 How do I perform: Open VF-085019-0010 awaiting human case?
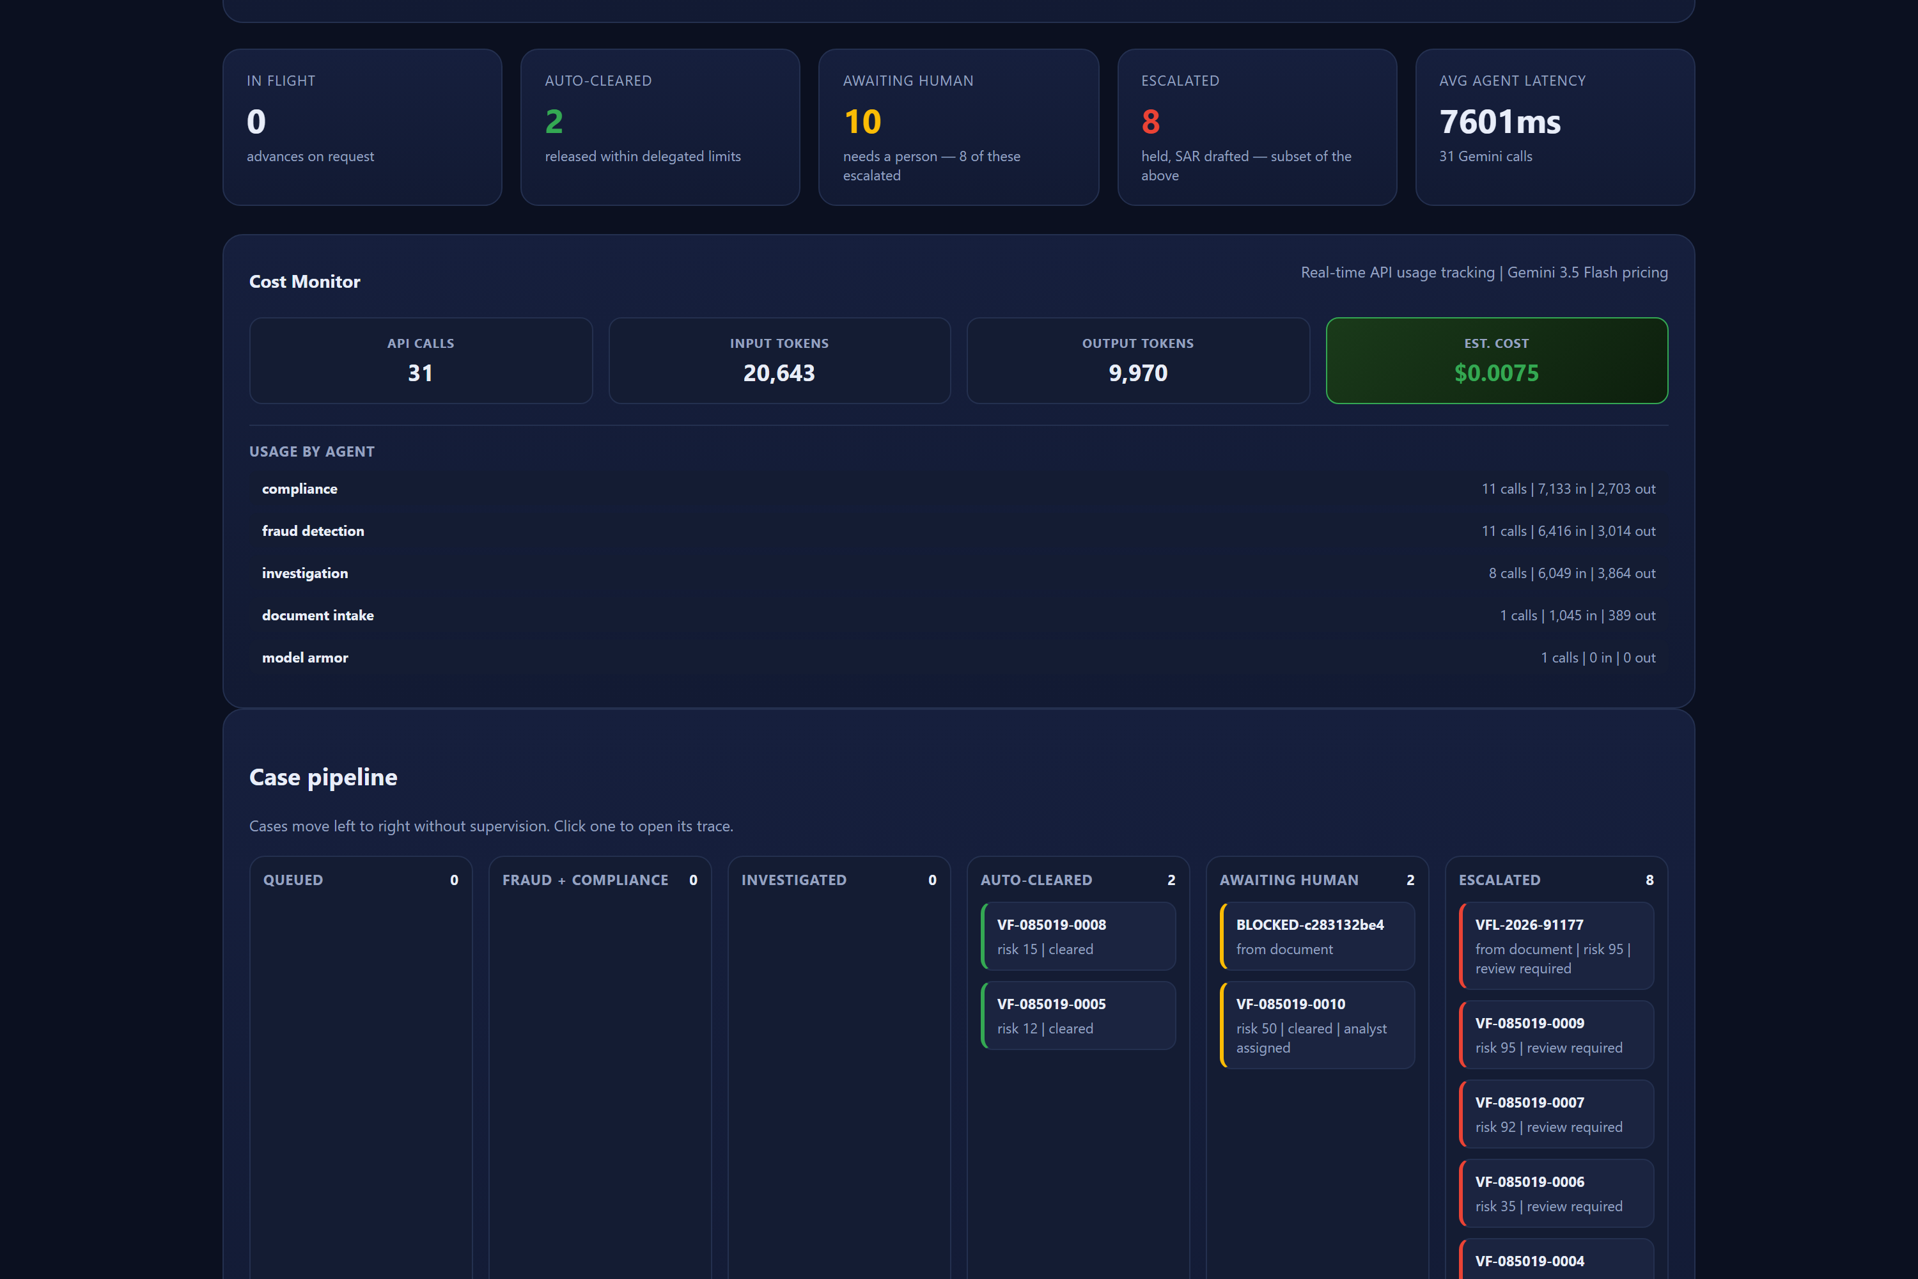pos(1317,1025)
